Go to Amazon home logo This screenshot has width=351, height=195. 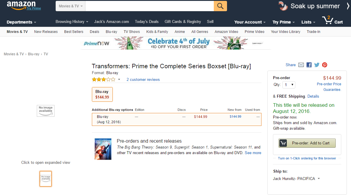pos(21,5)
